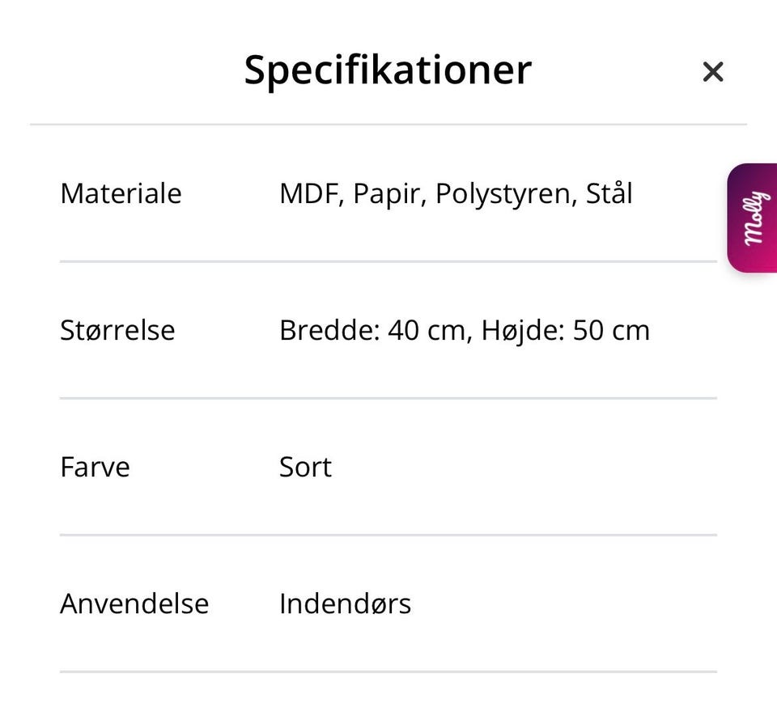Click the Indendørs value text
Viewport: 777px width, 703px height.
[345, 603]
